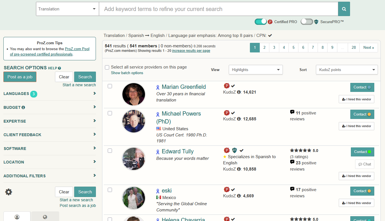Click the Post as a job button
Image resolution: width=385 pixels, height=221 pixels.
click(20, 77)
